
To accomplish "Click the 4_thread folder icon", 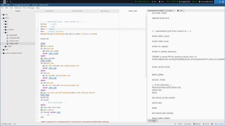I will [x=6, y=30].
